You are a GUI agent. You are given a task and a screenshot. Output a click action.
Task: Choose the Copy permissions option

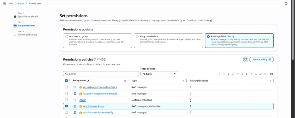click(x=137, y=36)
